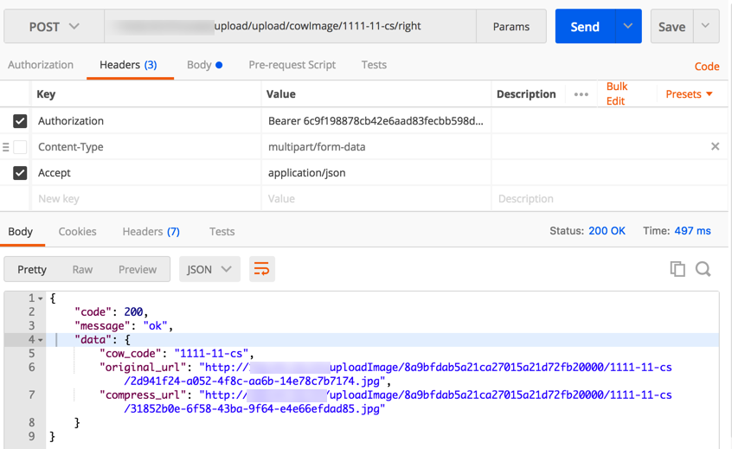Open the JSON format dropdown
Viewport: 732px width, 449px height.
pos(209,269)
